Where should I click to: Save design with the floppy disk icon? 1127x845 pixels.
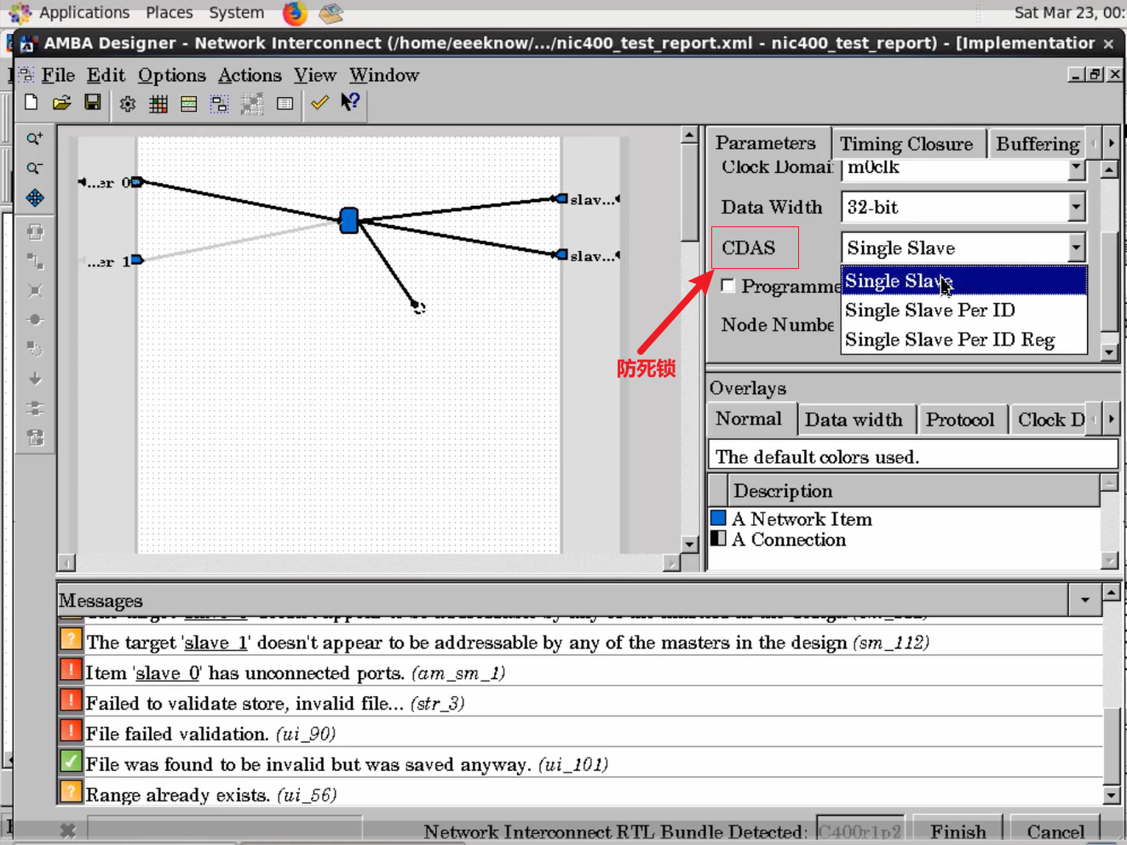(x=93, y=103)
